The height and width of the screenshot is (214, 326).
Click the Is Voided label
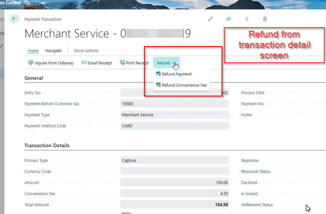point(249,193)
